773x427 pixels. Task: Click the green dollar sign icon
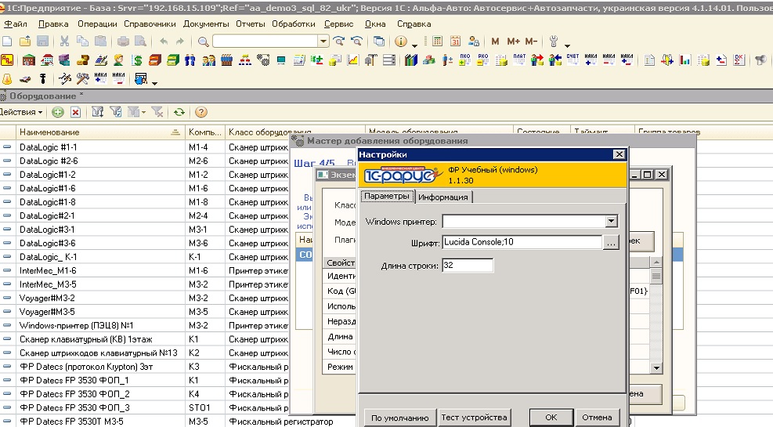pos(137,60)
